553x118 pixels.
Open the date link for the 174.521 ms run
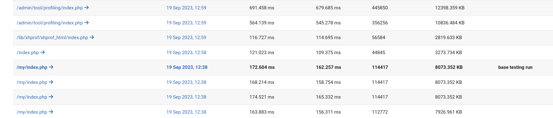(186, 97)
